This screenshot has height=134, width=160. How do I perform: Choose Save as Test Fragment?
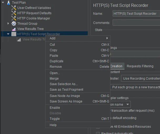tap(78, 90)
